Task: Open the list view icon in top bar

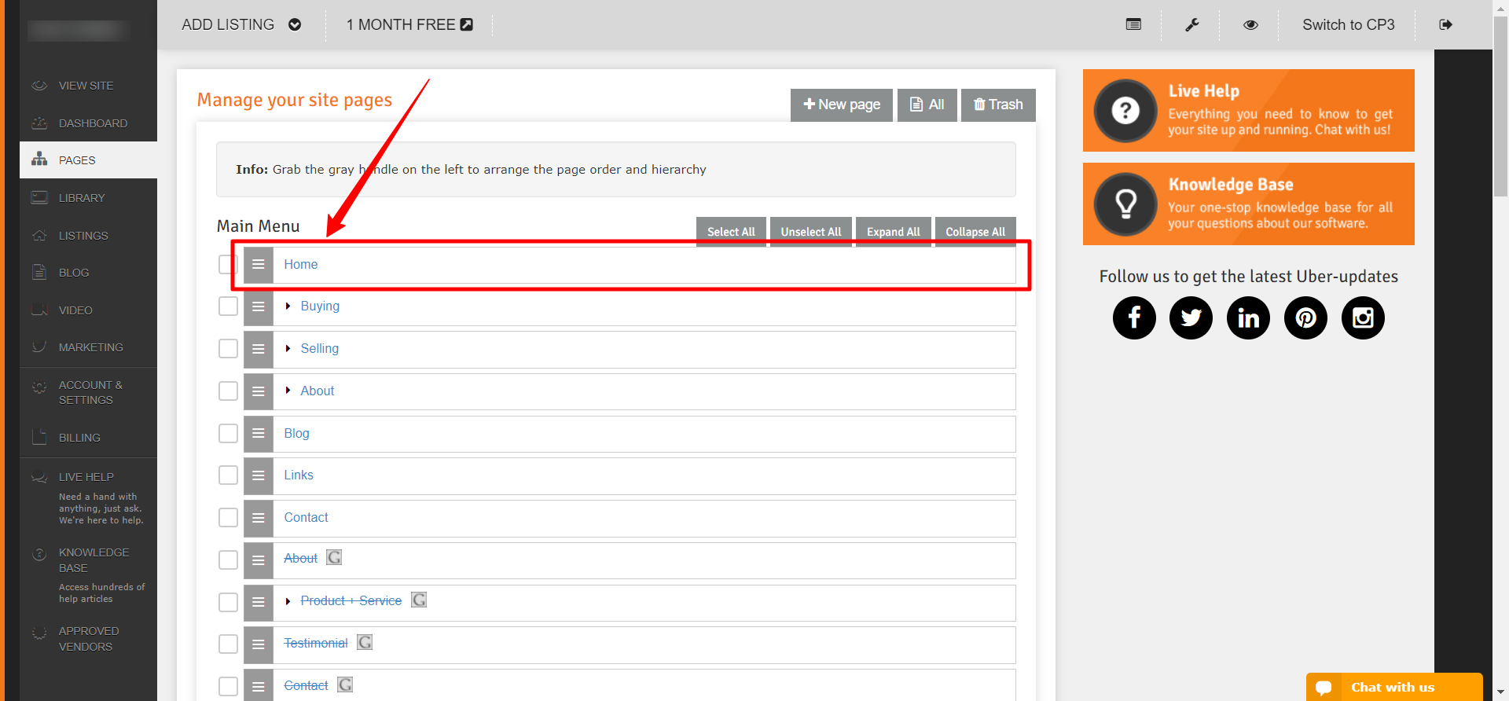Action: [1133, 24]
